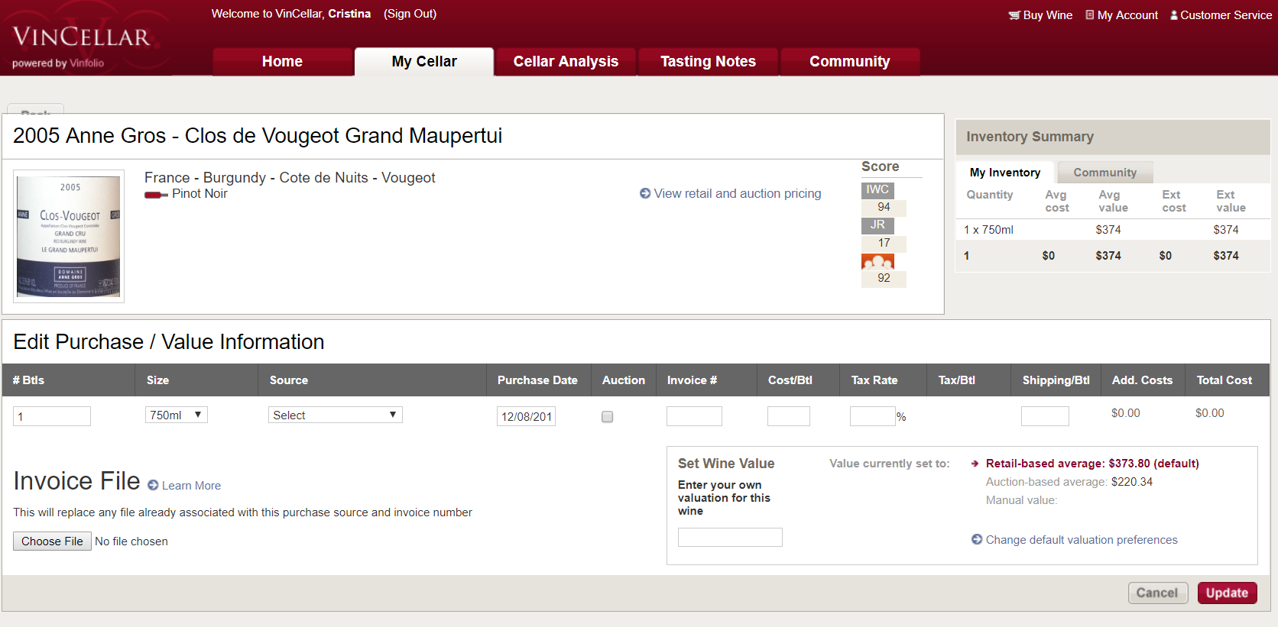Click the Cancel button
The height and width of the screenshot is (627, 1278).
pos(1157,593)
